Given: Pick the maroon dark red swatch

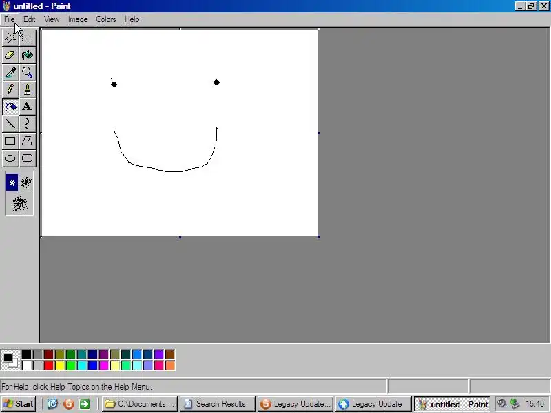Looking at the screenshot, I should pyautogui.click(x=48, y=354).
